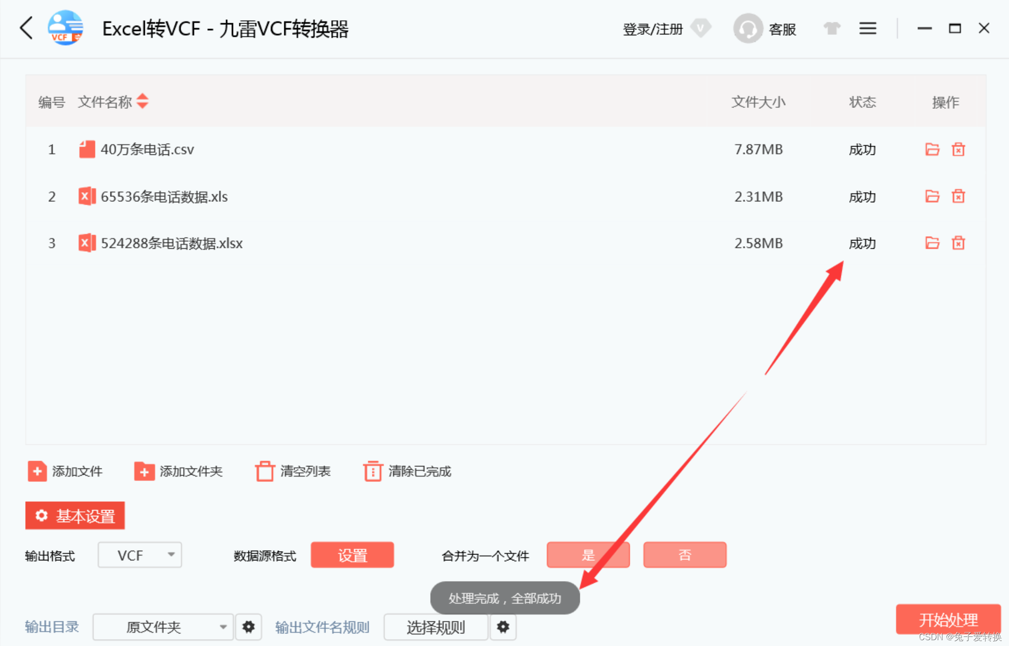This screenshot has height=646, width=1009.
Task: Click 添加文件 to add a file
Action: (x=66, y=471)
